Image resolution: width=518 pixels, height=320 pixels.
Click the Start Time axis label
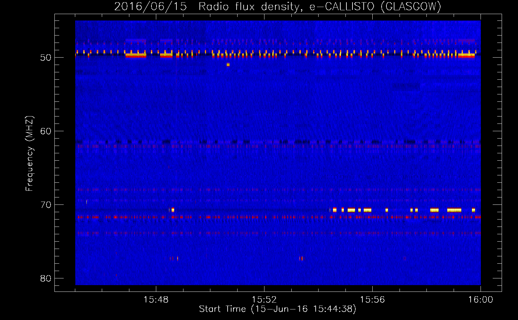click(x=278, y=309)
